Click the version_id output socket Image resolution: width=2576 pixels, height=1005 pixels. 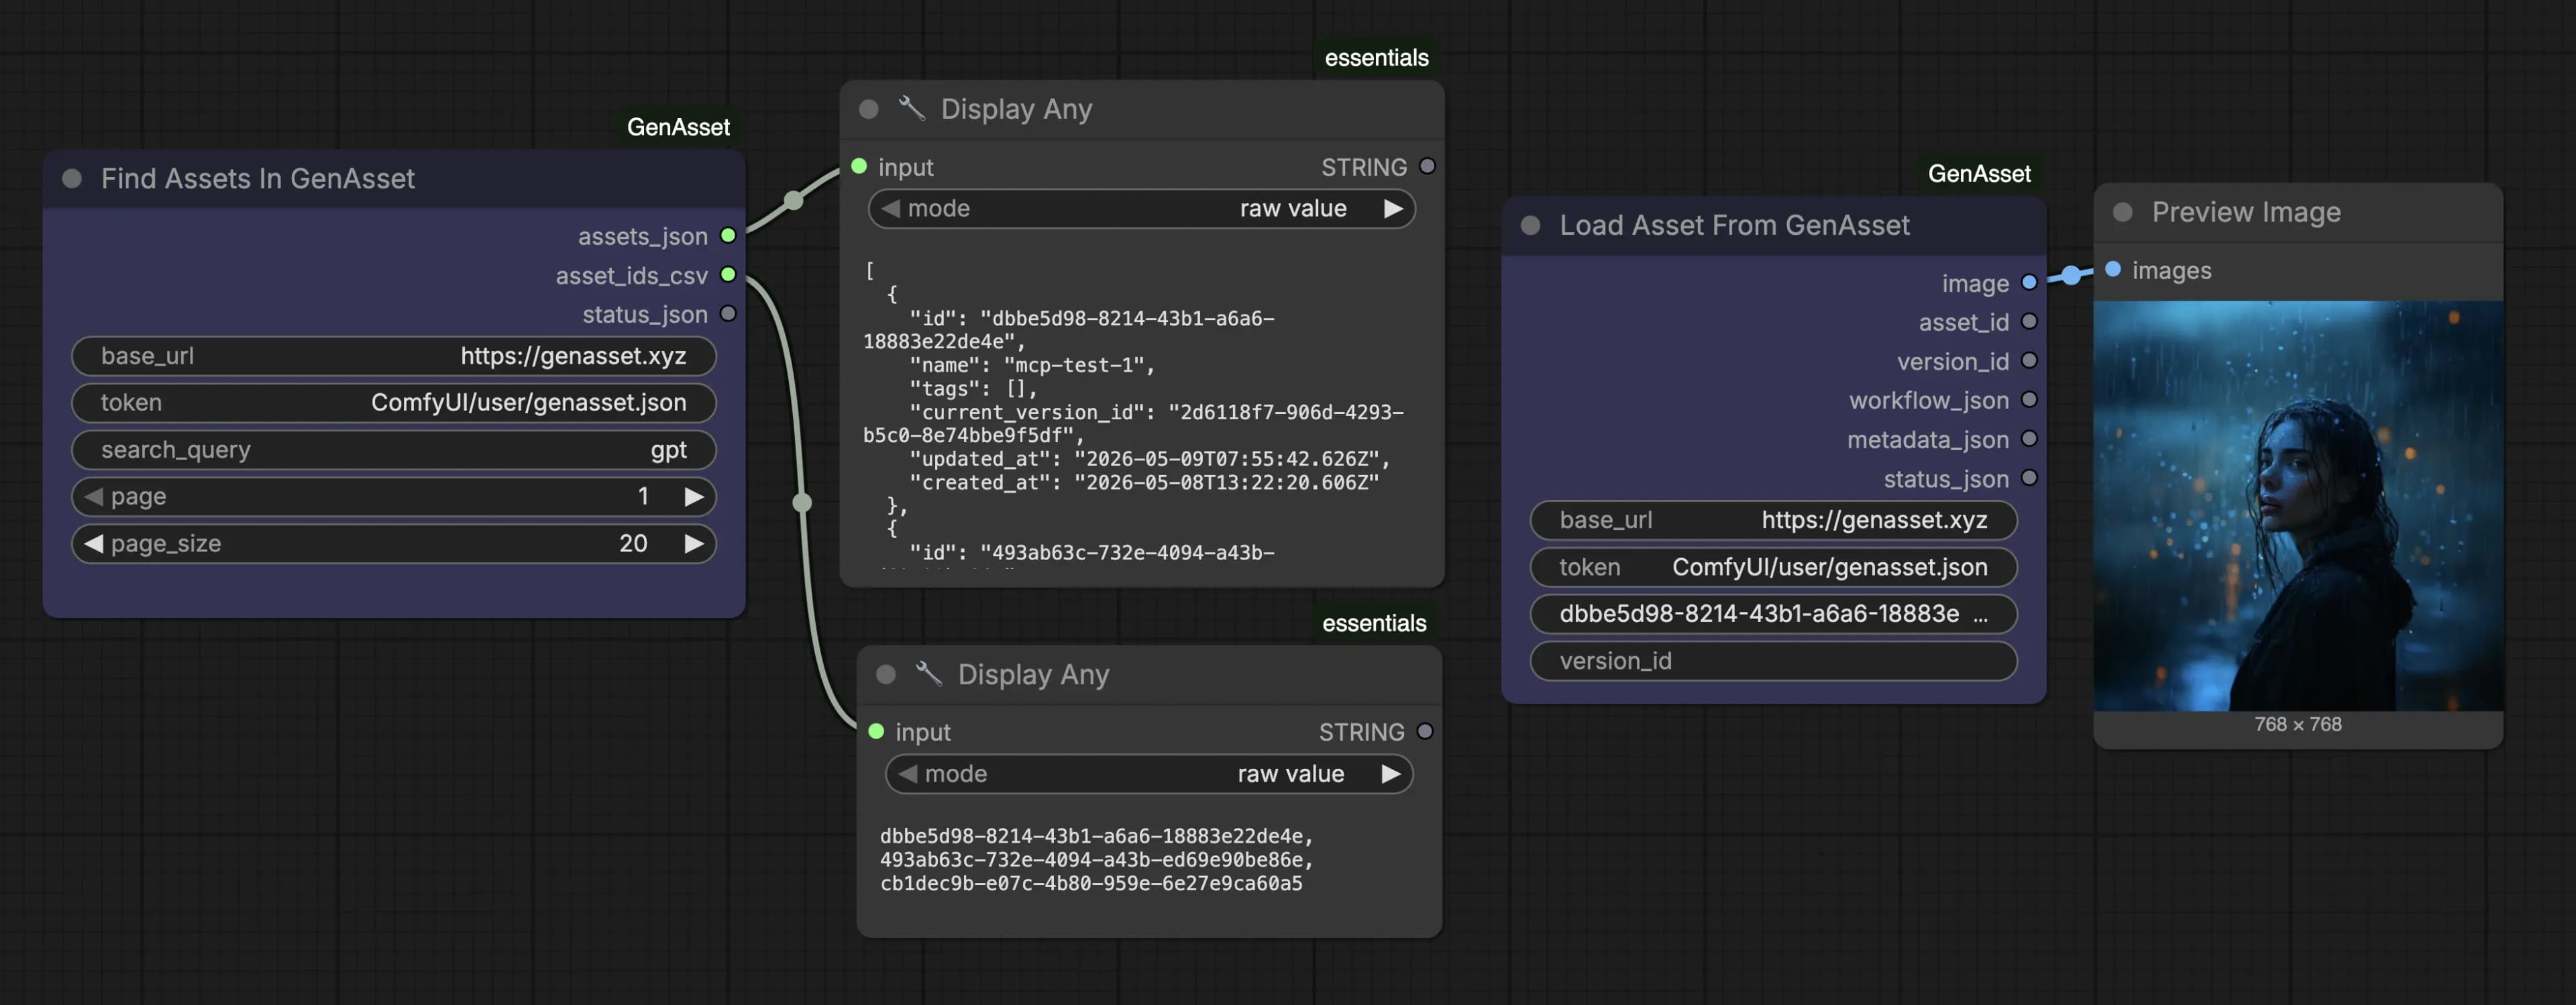pyautogui.click(x=2029, y=361)
